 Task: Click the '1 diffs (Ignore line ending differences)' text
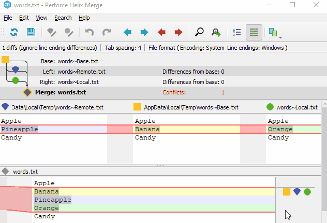coord(50,48)
